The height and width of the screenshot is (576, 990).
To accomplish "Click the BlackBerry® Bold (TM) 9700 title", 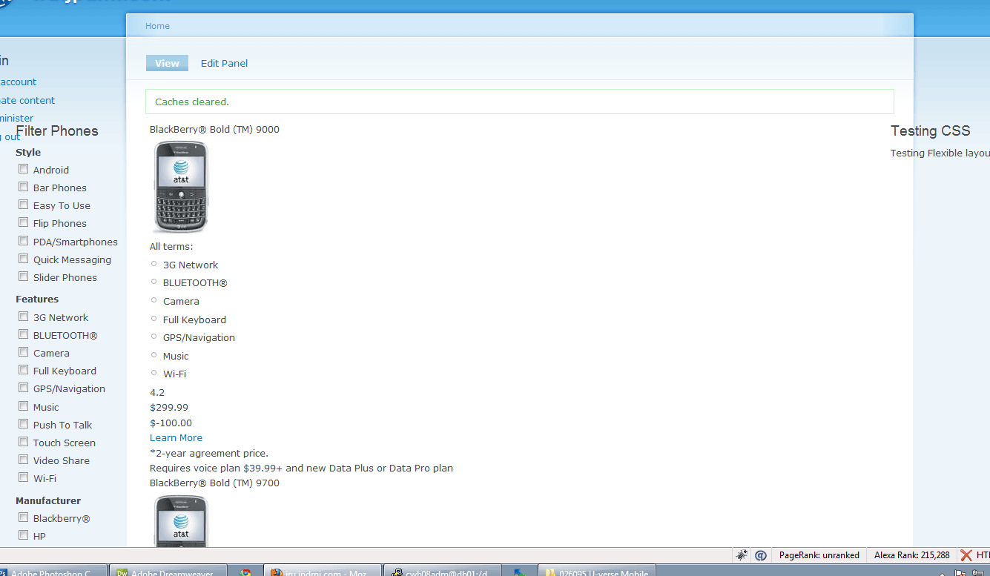I will pyautogui.click(x=214, y=483).
